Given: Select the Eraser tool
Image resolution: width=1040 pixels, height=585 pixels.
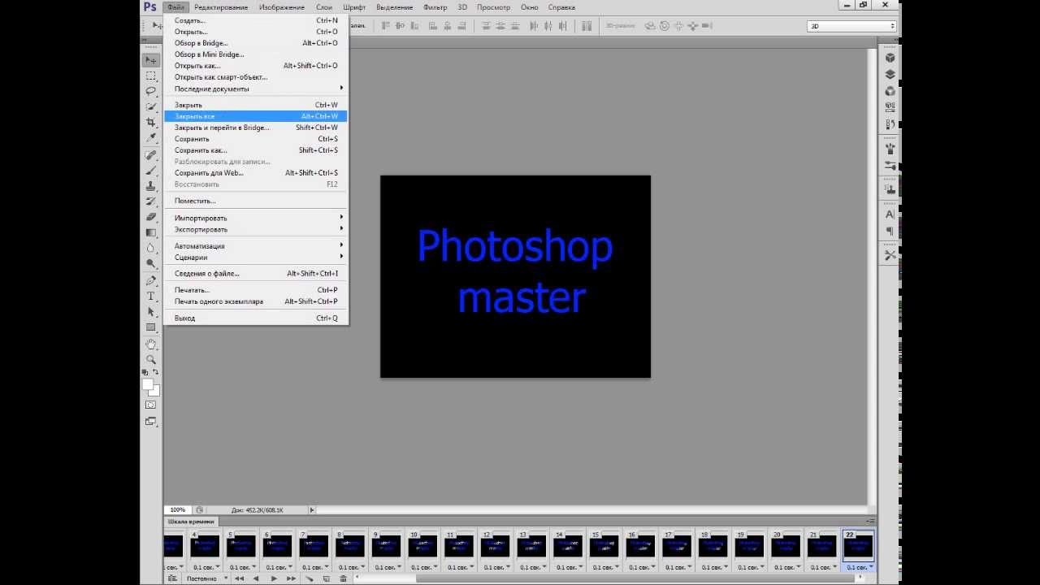Looking at the screenshot, I should 151,217.
